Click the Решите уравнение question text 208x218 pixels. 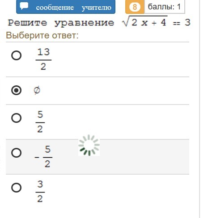(61, 23)
